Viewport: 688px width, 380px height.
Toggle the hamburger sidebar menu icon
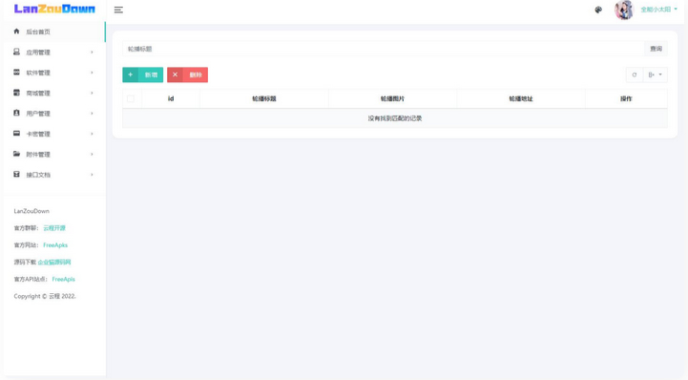tap(118, 10)
